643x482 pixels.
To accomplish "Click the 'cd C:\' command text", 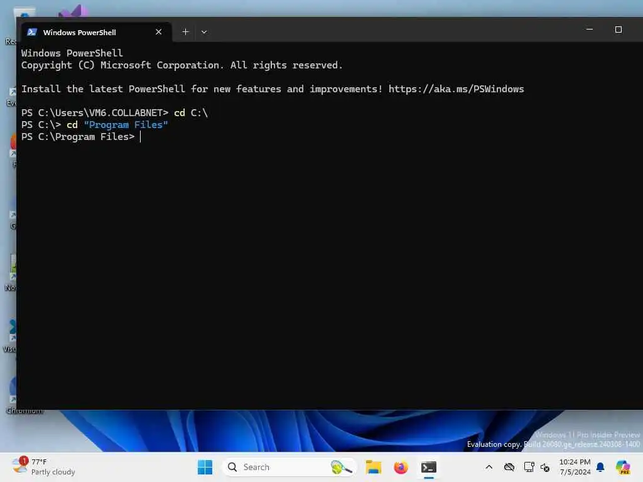I will pos(191,113).
